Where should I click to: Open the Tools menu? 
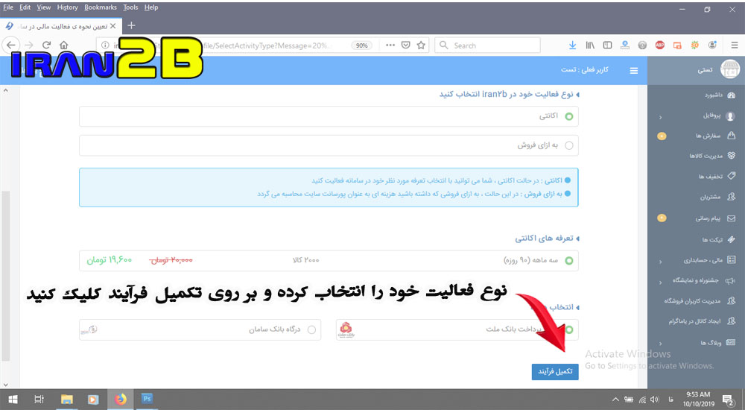130,7
